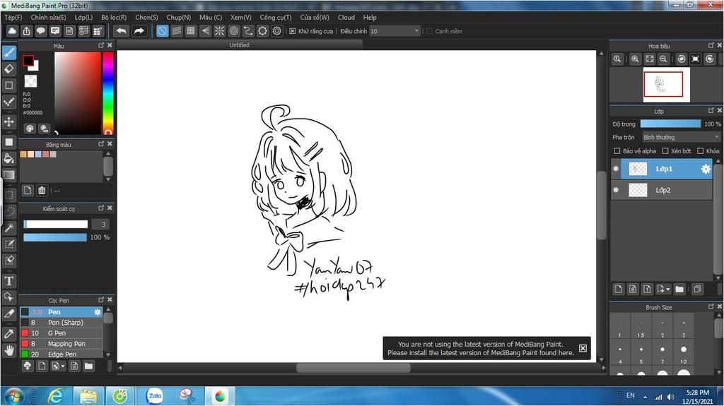Open add-brush dropdown in brush panel

click(x=63, y=366)
